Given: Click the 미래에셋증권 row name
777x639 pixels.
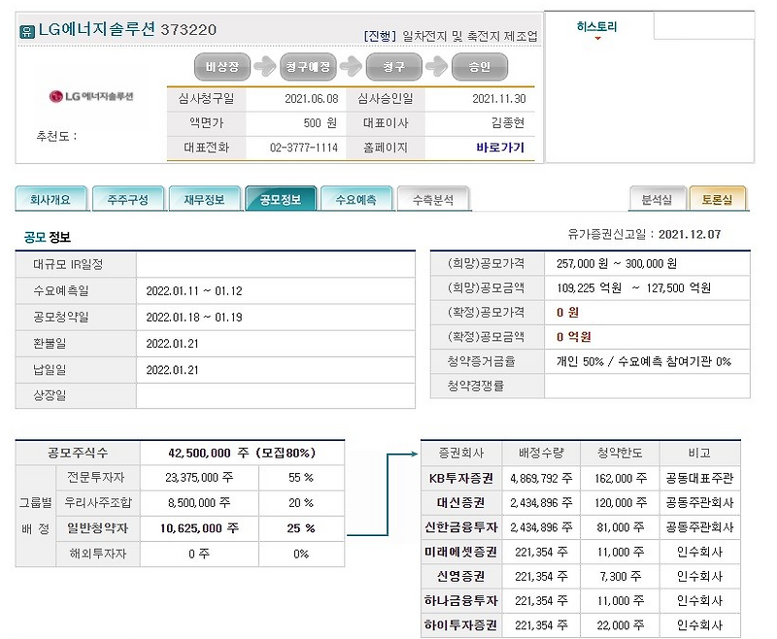Looking at the screenshot, I should pos(460,552).
